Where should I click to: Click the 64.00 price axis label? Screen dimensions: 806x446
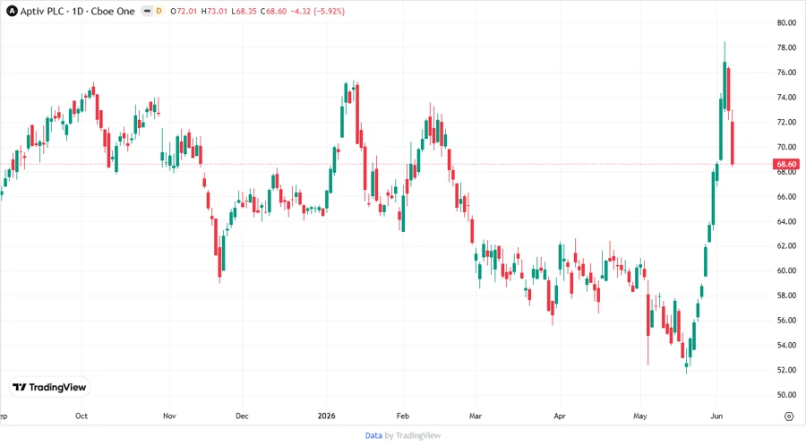point(786,221)
